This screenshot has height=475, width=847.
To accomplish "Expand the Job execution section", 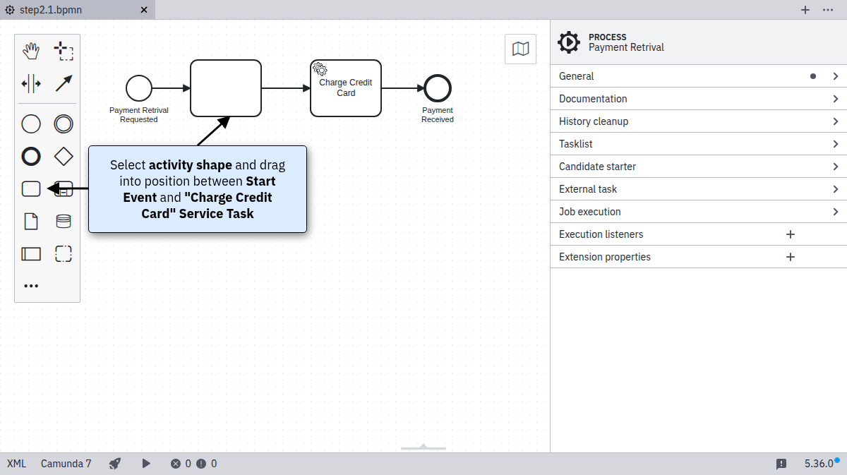I will 698,212.
